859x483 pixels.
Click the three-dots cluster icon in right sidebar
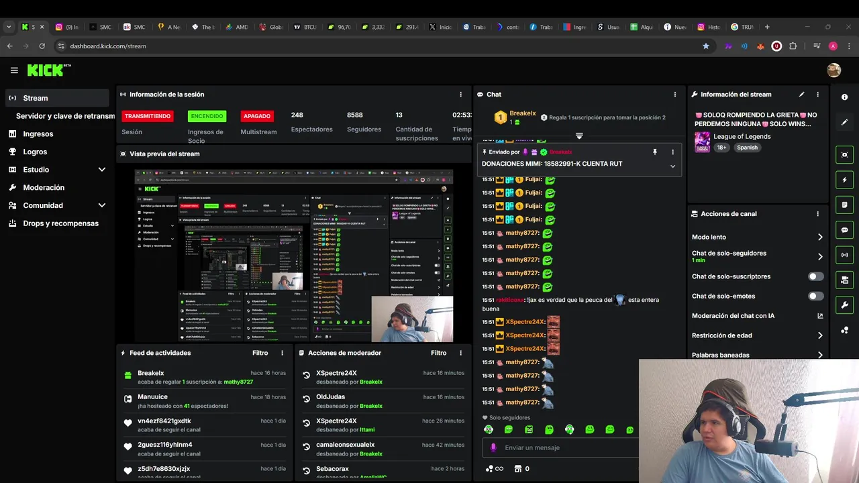[x=844, y=330]
